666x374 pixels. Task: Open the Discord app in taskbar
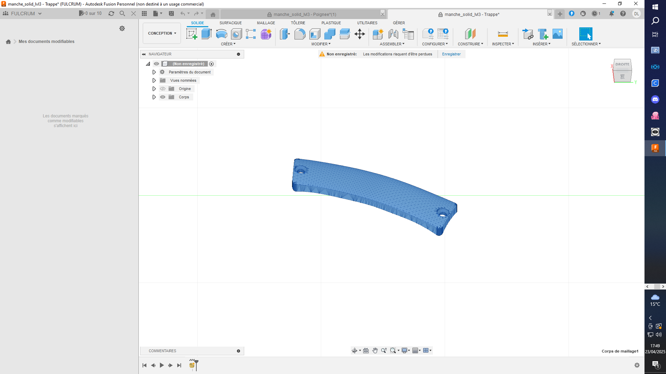[x=655, y=99]
